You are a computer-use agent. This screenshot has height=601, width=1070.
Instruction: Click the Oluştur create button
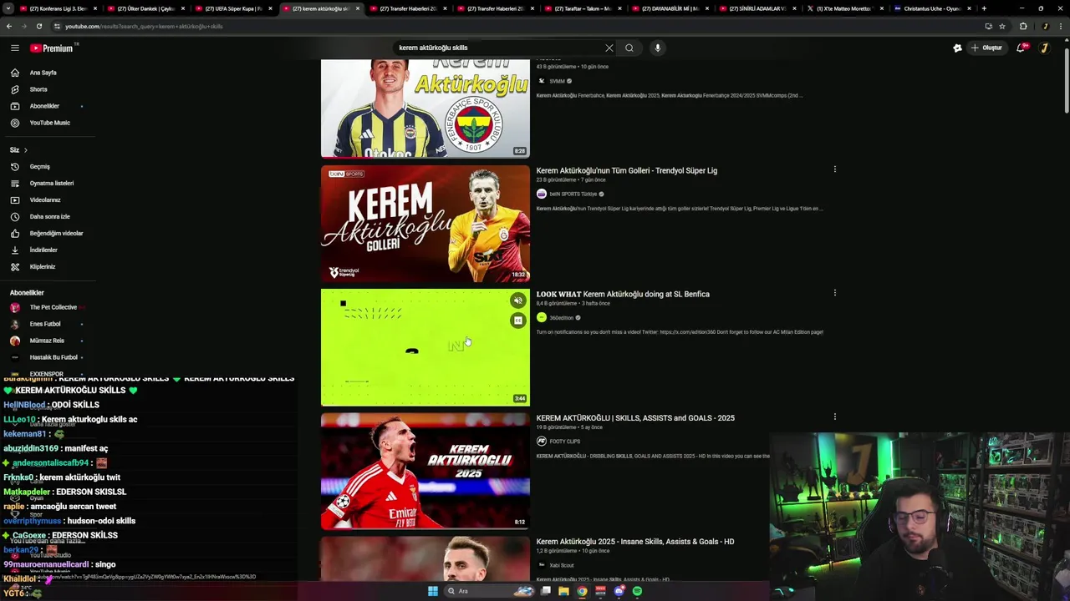click(986, 48)
